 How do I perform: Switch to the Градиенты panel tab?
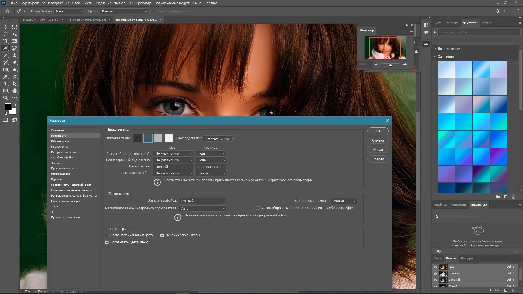tap(470, 22)
